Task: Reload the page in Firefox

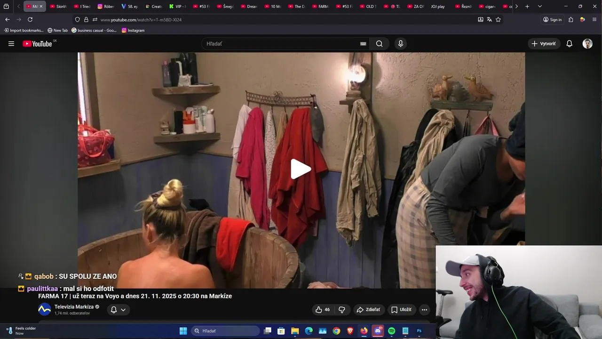Action: [x=30, y=19]
